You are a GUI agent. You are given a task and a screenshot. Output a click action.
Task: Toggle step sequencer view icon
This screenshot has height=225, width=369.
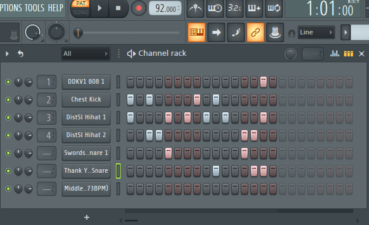tap(349, 54)
